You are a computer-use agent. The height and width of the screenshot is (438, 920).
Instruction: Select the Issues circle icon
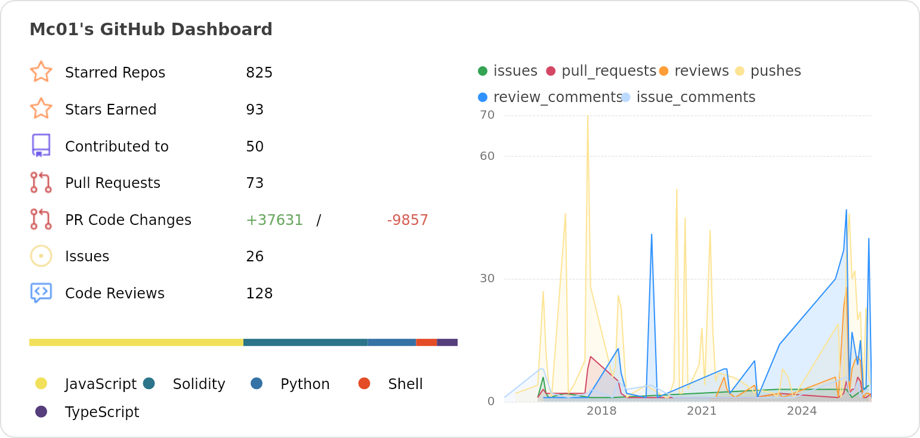41,255
